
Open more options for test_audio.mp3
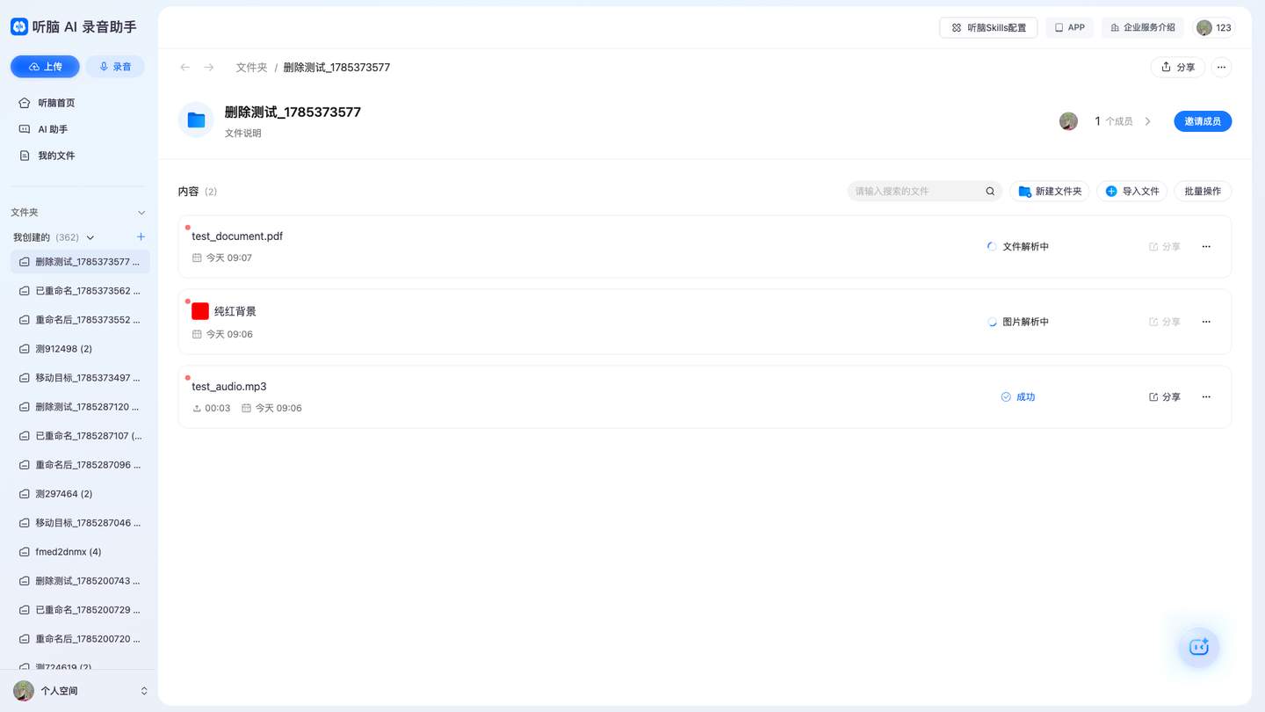[x=1206, y=397]
